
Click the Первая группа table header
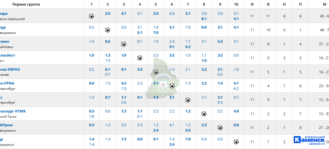pos(26,4)
